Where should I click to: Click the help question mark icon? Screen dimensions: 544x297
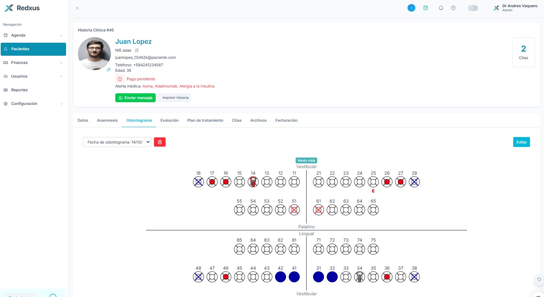tap(453, 8)
